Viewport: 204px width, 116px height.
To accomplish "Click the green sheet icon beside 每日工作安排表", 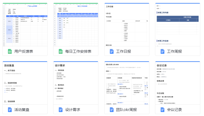I will coord(61,51).
